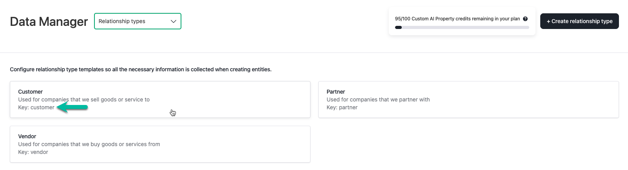The image size is (628, 170).
Task: Open the Customer relationship type card
Action: click(x=160, y=99)
